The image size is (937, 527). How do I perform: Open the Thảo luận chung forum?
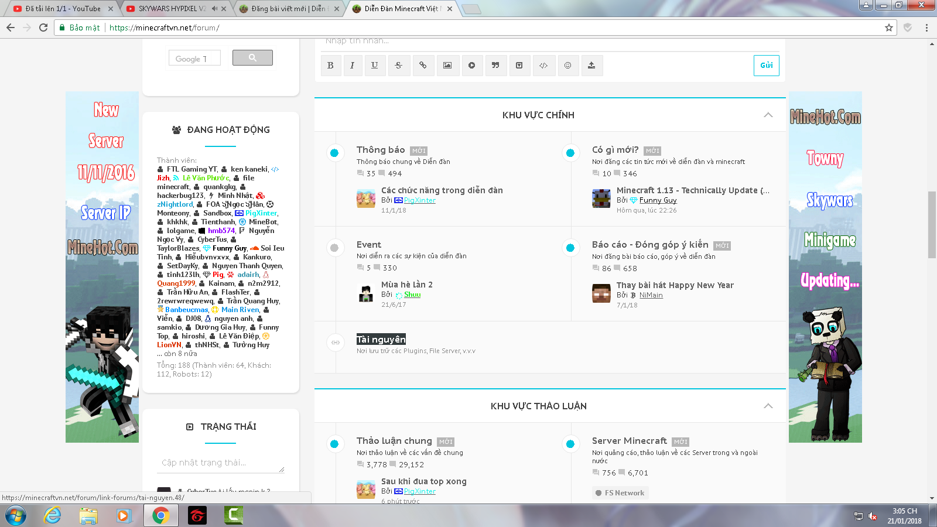394,441
